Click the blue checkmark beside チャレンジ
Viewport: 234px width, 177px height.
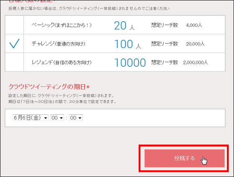[14, 43]
